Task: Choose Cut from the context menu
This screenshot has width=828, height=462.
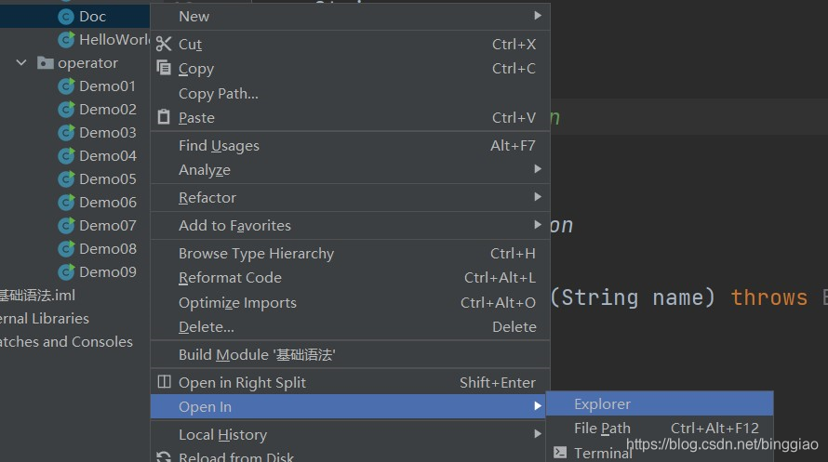Action: click(x=350, y=45)
